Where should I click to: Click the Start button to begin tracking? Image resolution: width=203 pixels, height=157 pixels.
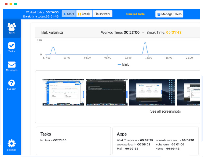coord(68,14)
